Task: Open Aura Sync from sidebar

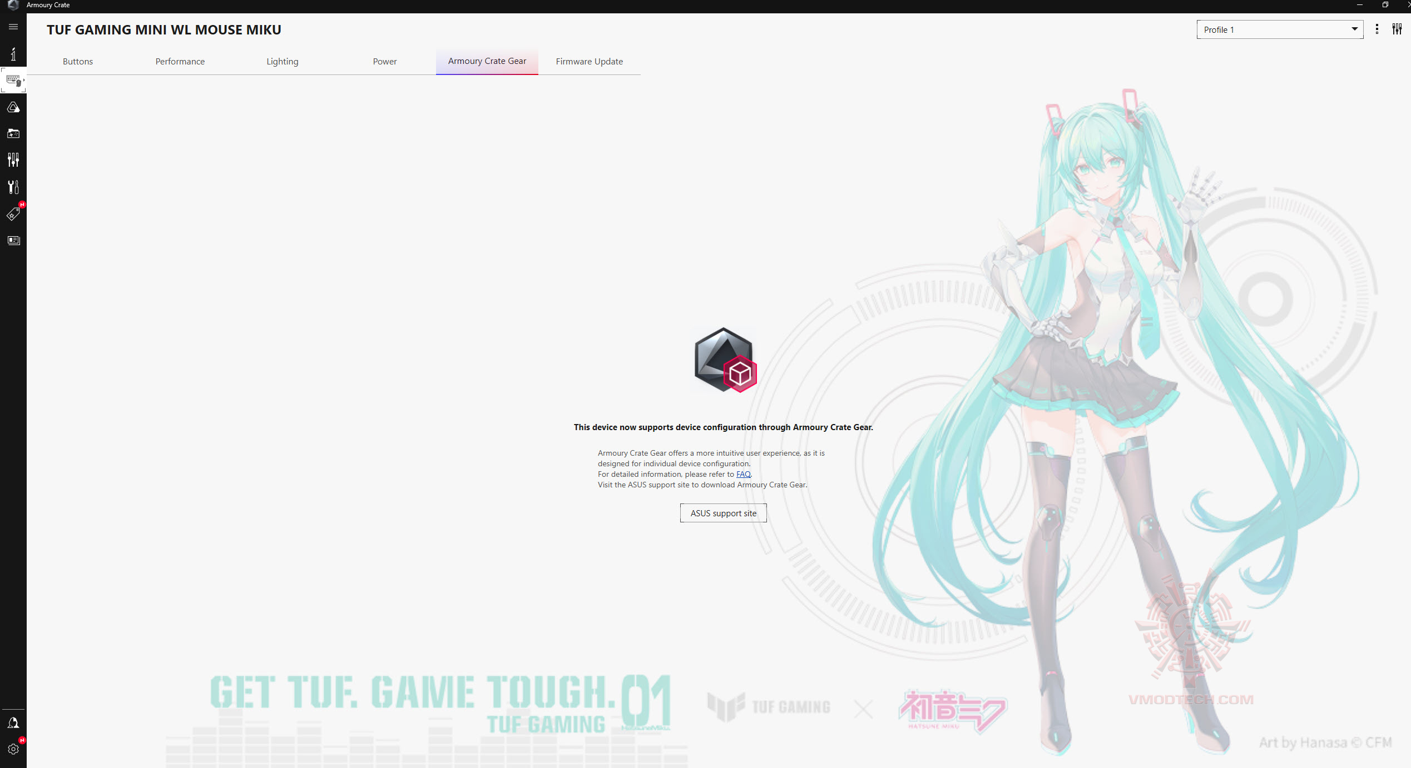Action: (13, 107)
